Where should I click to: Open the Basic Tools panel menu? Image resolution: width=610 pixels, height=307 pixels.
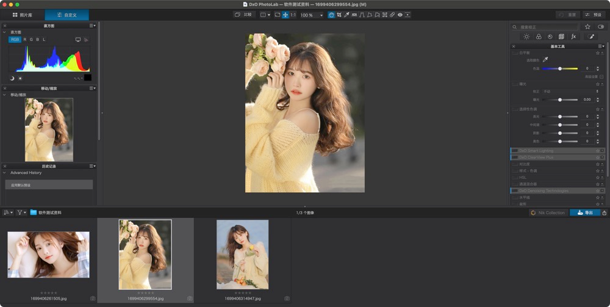point(601,46)
